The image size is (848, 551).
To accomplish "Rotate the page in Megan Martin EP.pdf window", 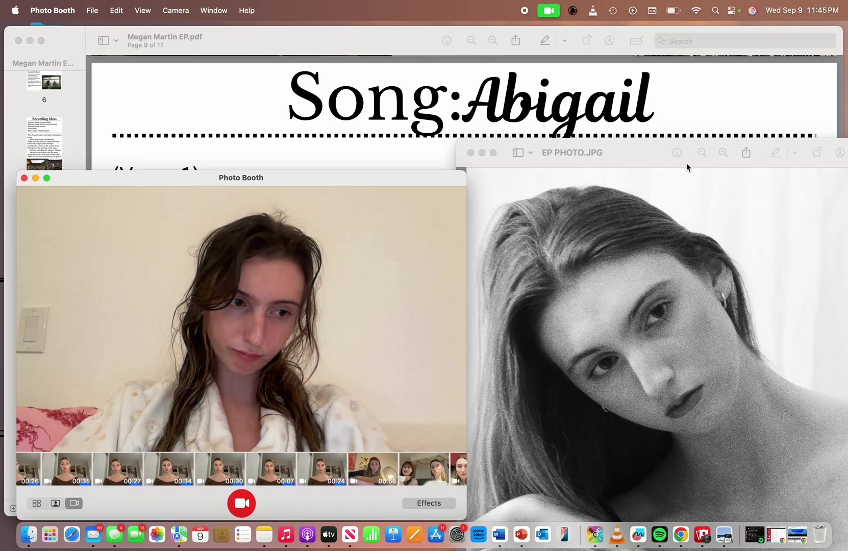I will point(587,40).
